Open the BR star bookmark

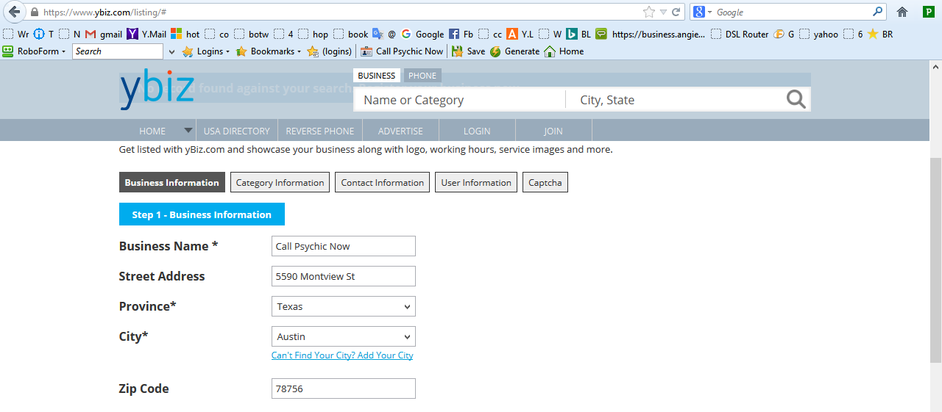(880, 34)
